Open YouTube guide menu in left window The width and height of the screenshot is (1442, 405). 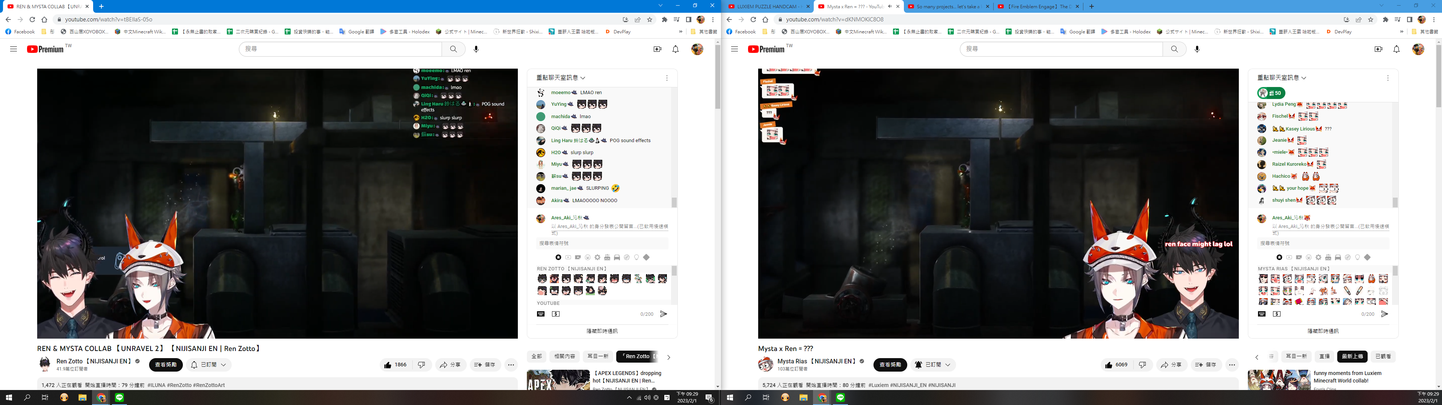coord(14,49)
